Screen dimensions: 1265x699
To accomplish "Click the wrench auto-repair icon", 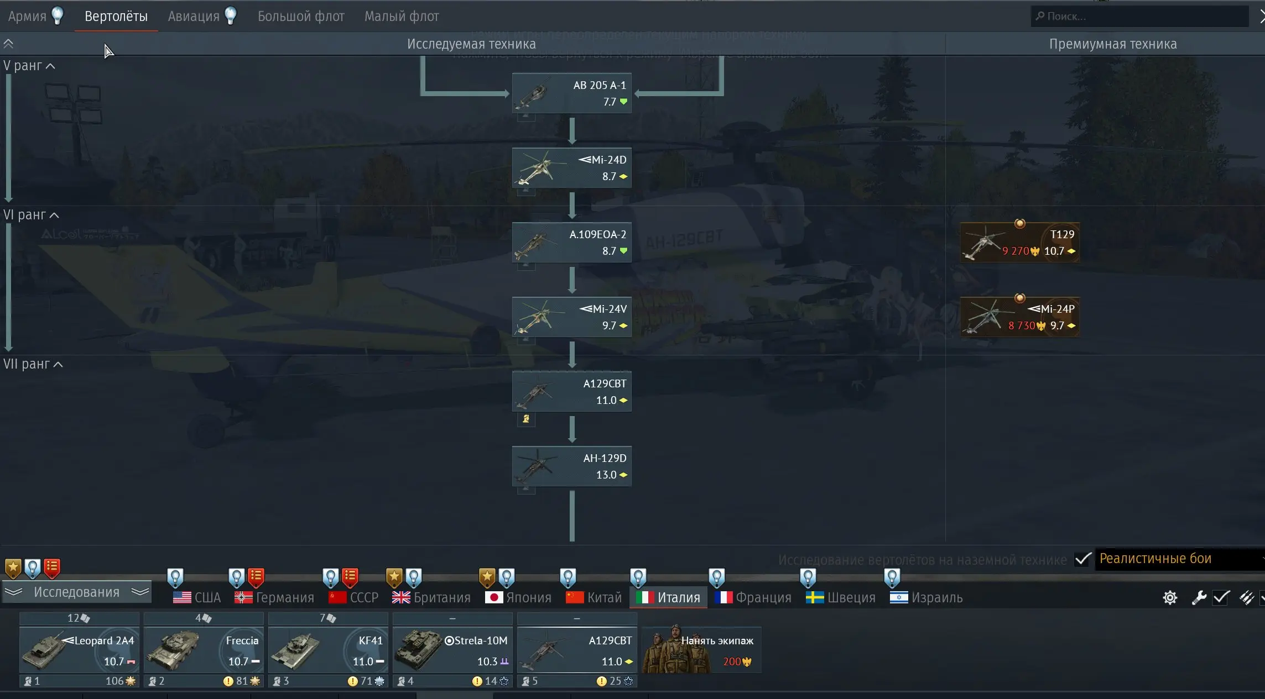I will tap(1199, 597).
